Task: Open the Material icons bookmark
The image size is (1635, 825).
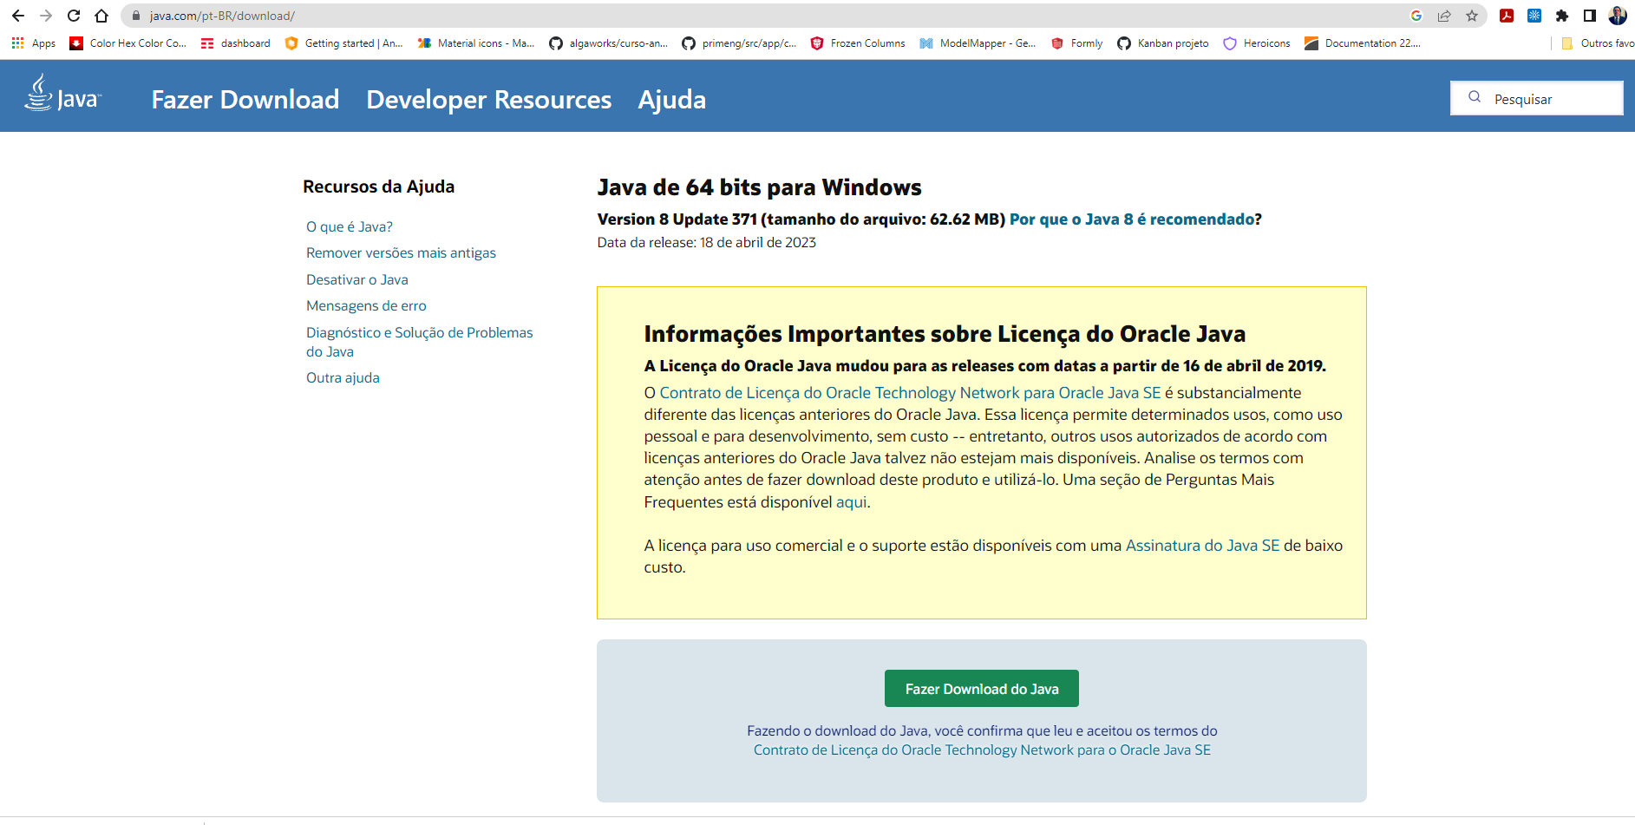Action: point(476,43)
